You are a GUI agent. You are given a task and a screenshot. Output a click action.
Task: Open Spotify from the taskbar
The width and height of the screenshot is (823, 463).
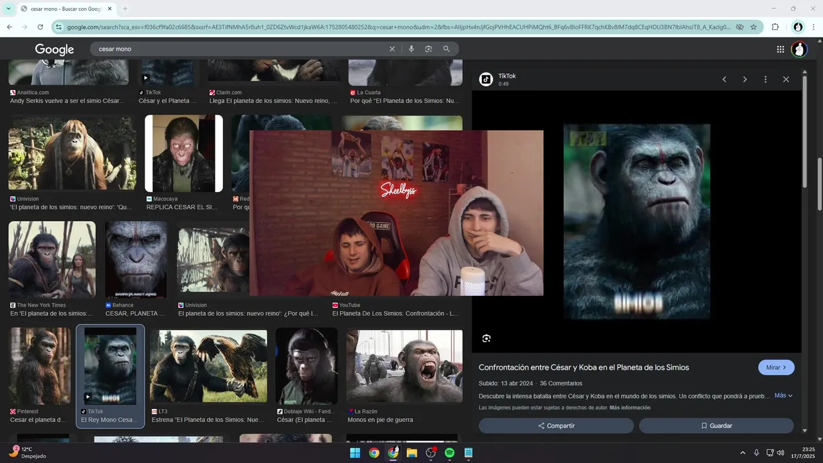pyautogui.click(x=449, y=453)
